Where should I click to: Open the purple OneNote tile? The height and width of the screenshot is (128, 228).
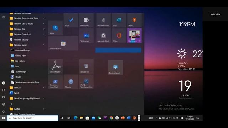click(x=134, y=36)
